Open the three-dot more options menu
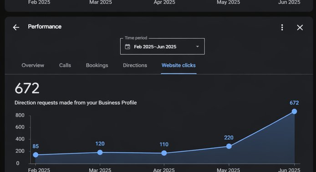The height and width of the screenshot is (172, 316). (282, 27)
